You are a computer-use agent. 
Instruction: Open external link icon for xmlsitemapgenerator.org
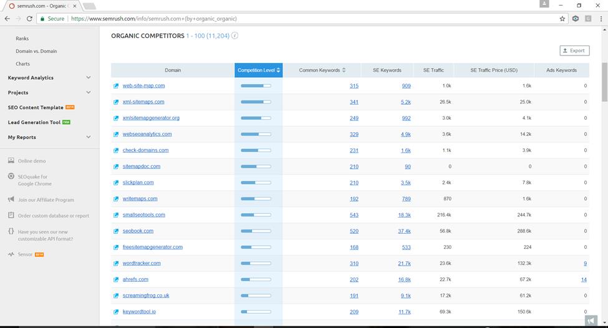(x=116, y=118)
